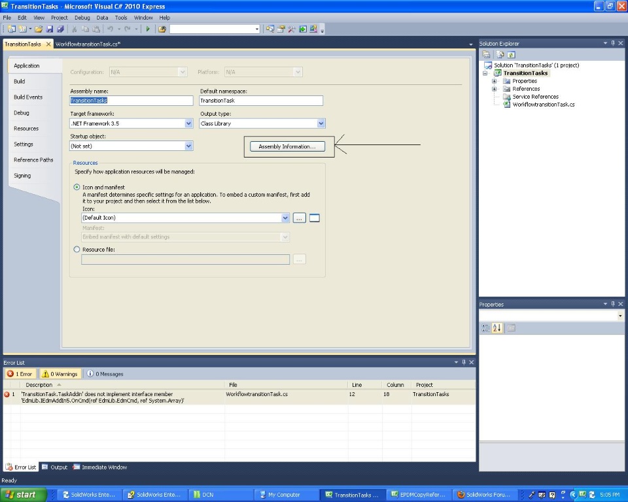The width and height of the screenshot is (628, 502).
Task: Switch to the WorkflowtransitionTask.cs tab
Action: (88, 44)
